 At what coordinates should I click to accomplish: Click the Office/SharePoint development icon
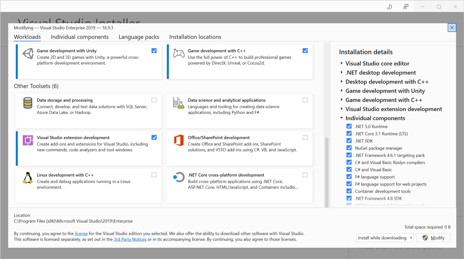(x=179, y=140)
